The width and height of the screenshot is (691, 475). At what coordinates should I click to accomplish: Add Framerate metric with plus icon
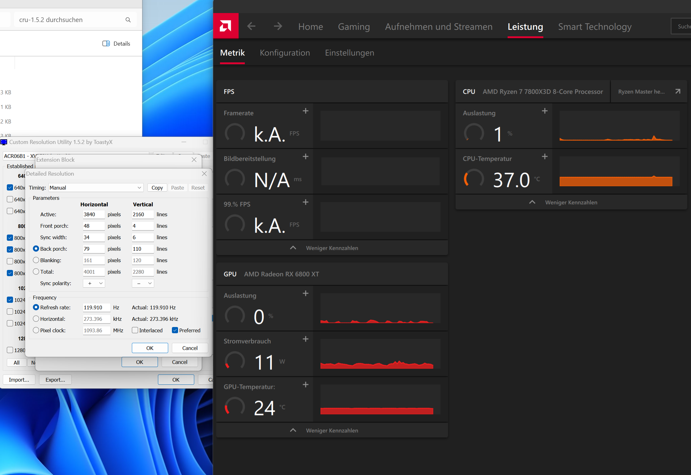(x=306, y=111)
